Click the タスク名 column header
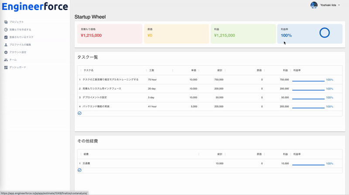 89,70
